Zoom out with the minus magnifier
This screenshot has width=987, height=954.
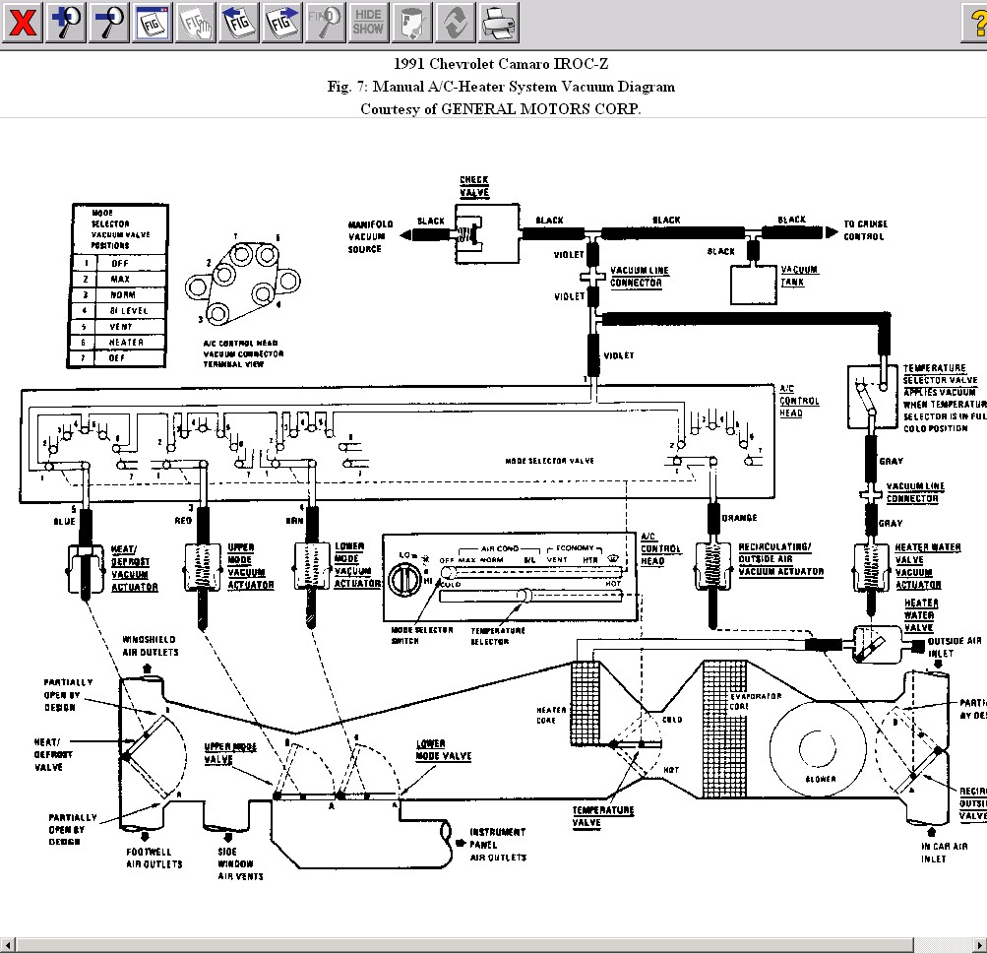(x=109, y=22)
